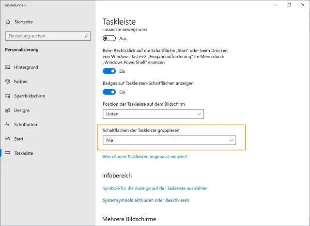Turn off Badges auf Taskleisten-Schaltflächen toggle

pos(110,92)
